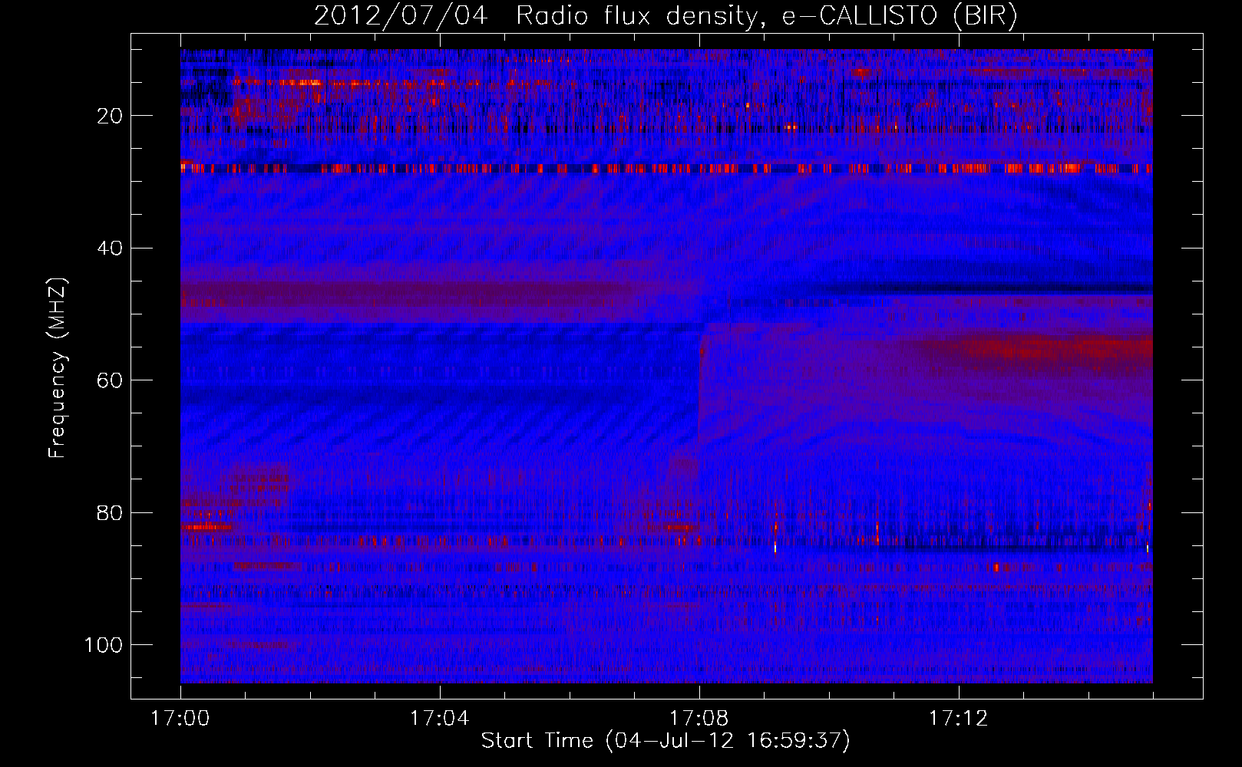Click the 'Start Time (04-Jul-12 16:59:37)' label
The height and width of the screenshot is (767, 1242).
click(x=666, y=741)
